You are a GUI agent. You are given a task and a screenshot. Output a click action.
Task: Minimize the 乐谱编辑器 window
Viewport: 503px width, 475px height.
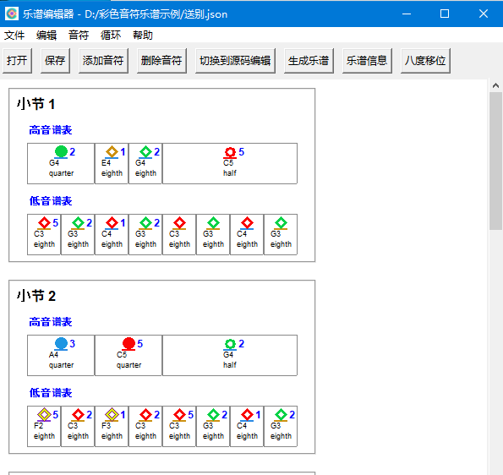pyautogui.click(x=407, y=14)
